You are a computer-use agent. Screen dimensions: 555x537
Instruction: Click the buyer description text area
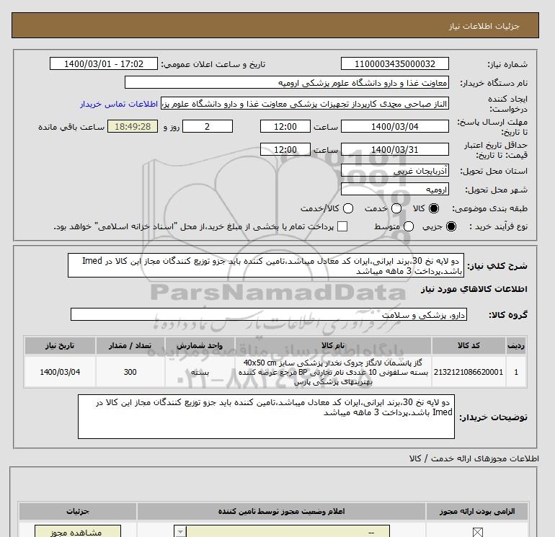(x=266, y=417)
